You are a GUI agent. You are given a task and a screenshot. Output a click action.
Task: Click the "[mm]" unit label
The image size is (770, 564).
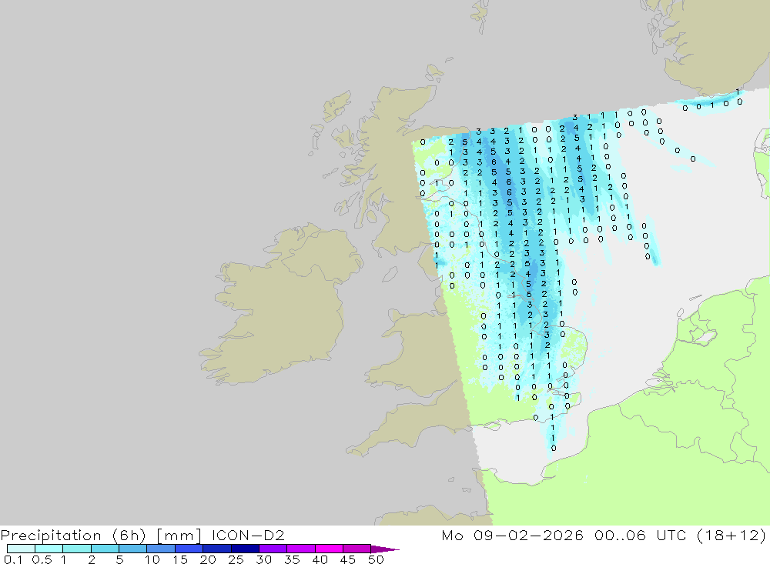[x=179, y=536]
